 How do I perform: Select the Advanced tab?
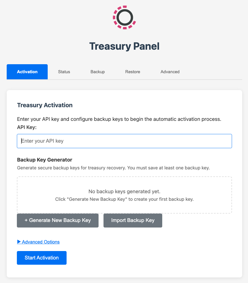[170, 72]
